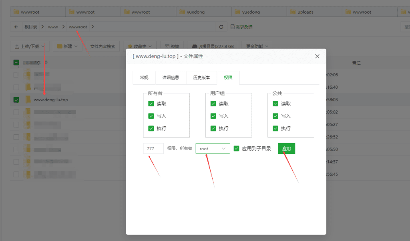Click wwwroot in the breadcrumb path
This screenshot has height=241, width=410.
[x=78, y=27]
